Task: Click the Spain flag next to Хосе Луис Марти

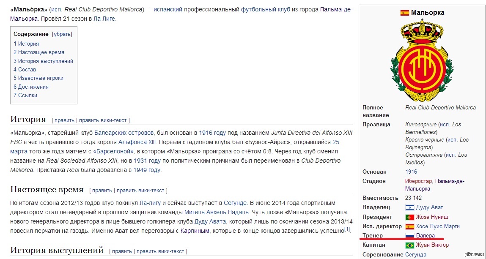Action: pos(409,226)
